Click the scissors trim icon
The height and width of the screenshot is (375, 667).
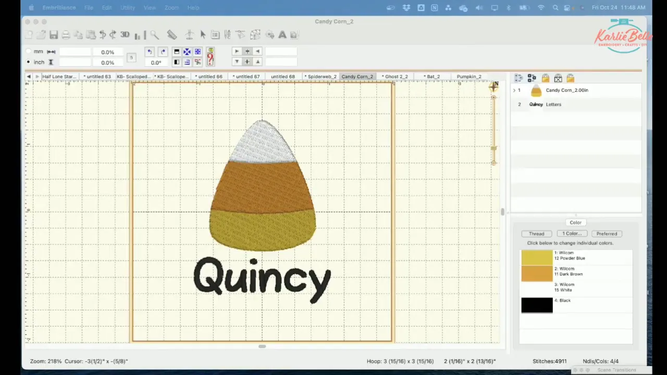(197, 62)
